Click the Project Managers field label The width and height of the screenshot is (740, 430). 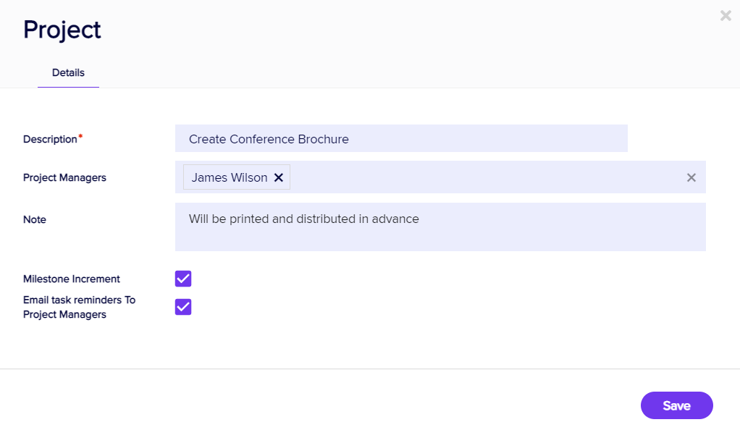click(x=64, y=178)
